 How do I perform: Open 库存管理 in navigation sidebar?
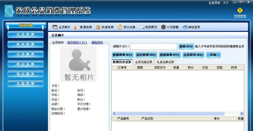26,44
